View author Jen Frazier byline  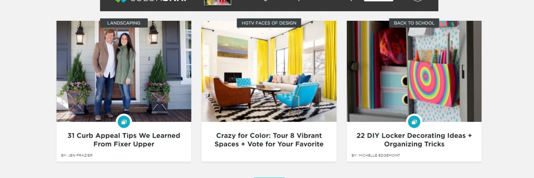(x=77, y=155)
